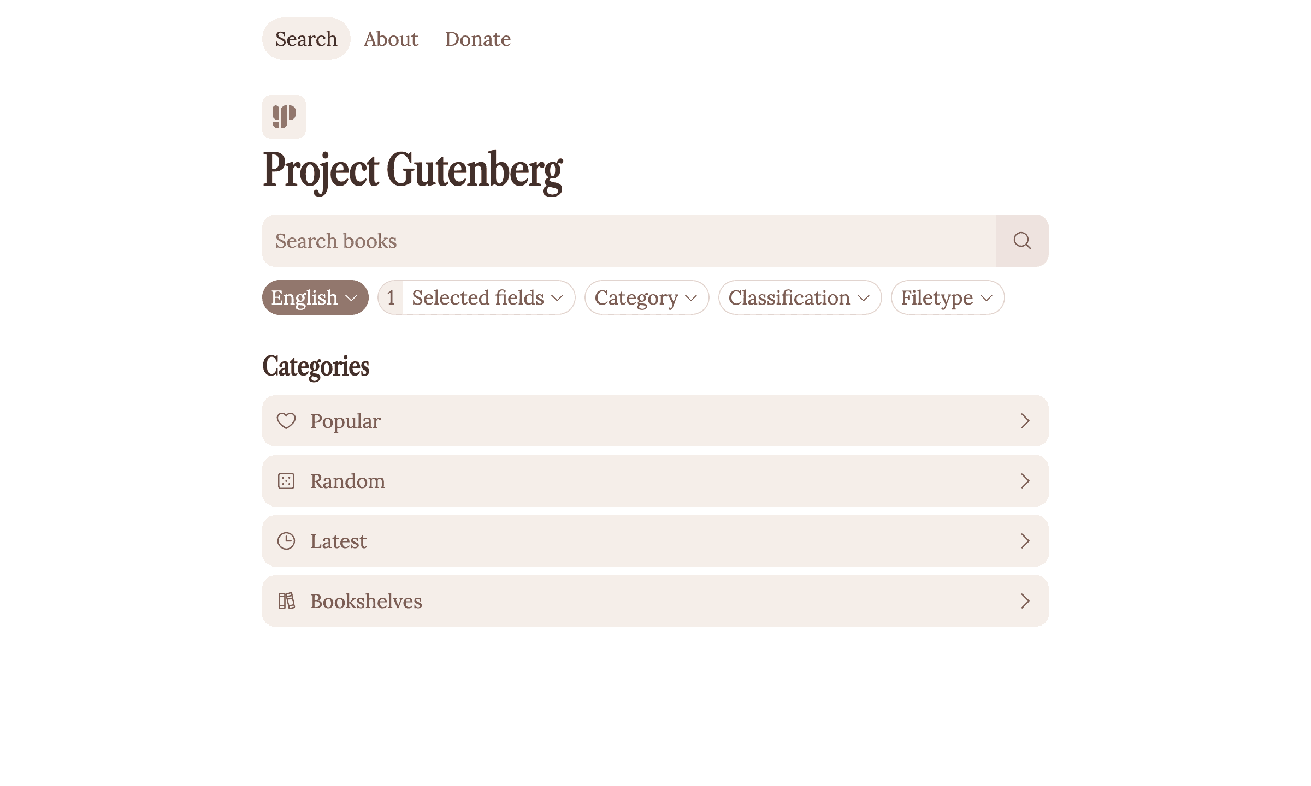Toggle the Filetype filter dropdown
This screenshot has height=786, width=1311.
(947, 296)
